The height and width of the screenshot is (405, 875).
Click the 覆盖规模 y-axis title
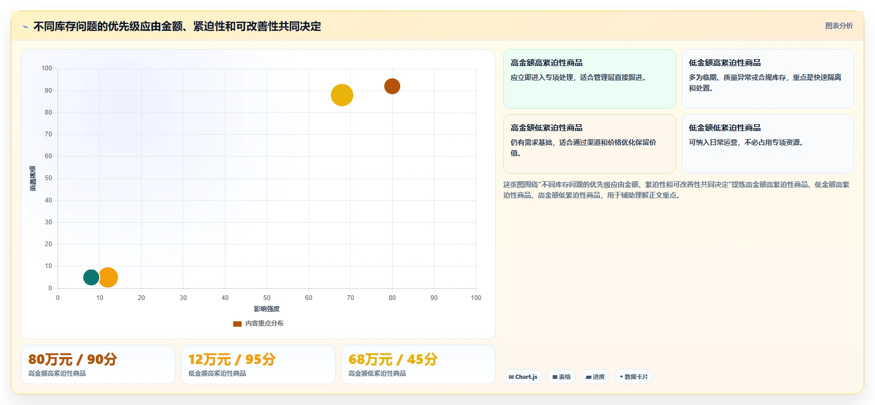[33, 179]
